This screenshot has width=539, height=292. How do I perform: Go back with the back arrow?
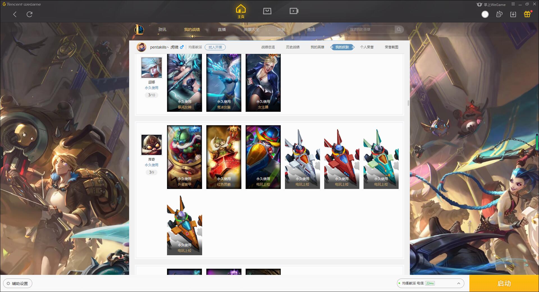pos(15,14)
